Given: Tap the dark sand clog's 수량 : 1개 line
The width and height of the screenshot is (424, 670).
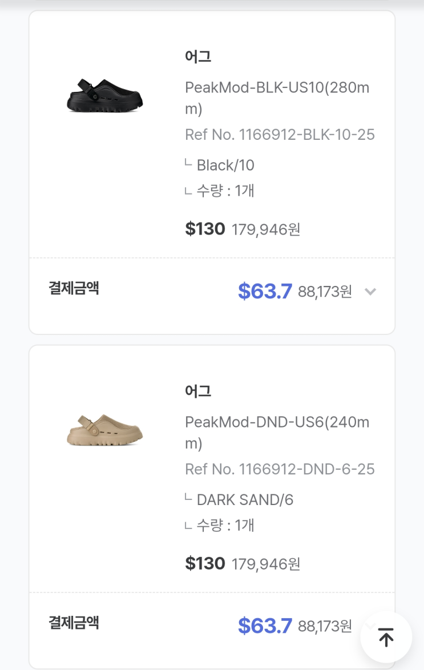Looking at the screenshot, I should click(225, 525).
